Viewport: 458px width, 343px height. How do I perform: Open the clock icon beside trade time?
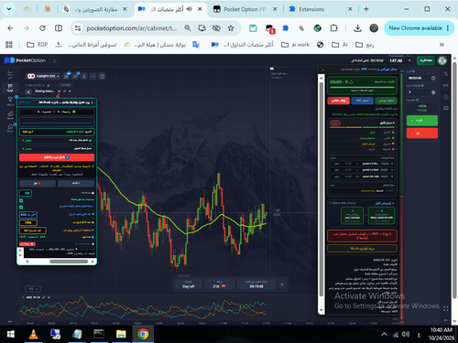(x=433, y=78)
